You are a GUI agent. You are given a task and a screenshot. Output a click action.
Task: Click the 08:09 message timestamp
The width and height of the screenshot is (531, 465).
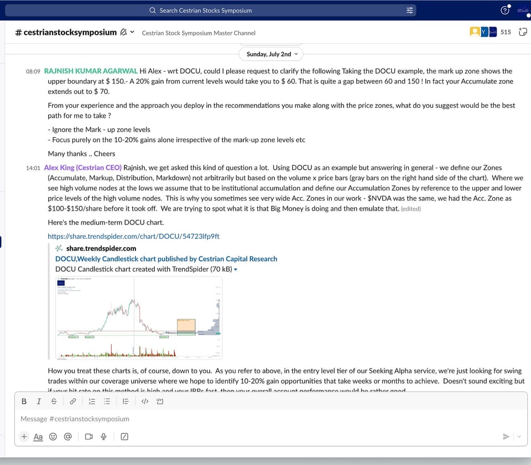click(33, 71)
